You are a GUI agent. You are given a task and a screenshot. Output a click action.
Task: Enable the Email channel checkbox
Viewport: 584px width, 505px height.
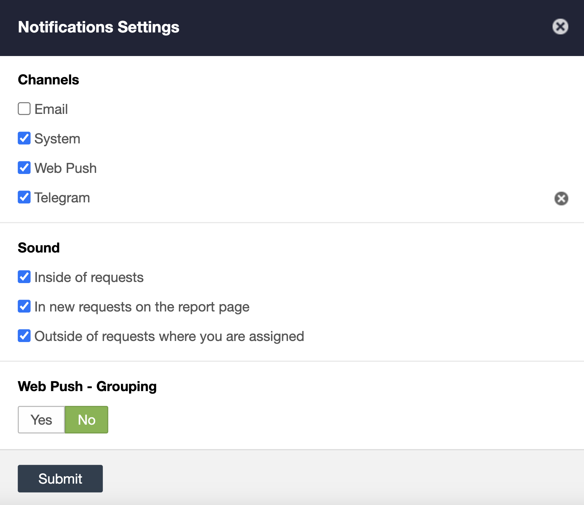tap(24, 109)
